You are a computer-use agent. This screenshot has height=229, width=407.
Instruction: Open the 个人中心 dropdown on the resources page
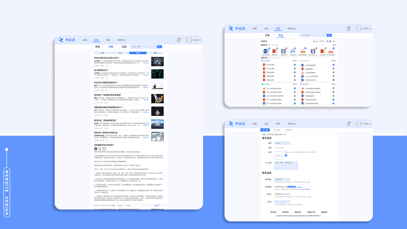click(366, 29)
